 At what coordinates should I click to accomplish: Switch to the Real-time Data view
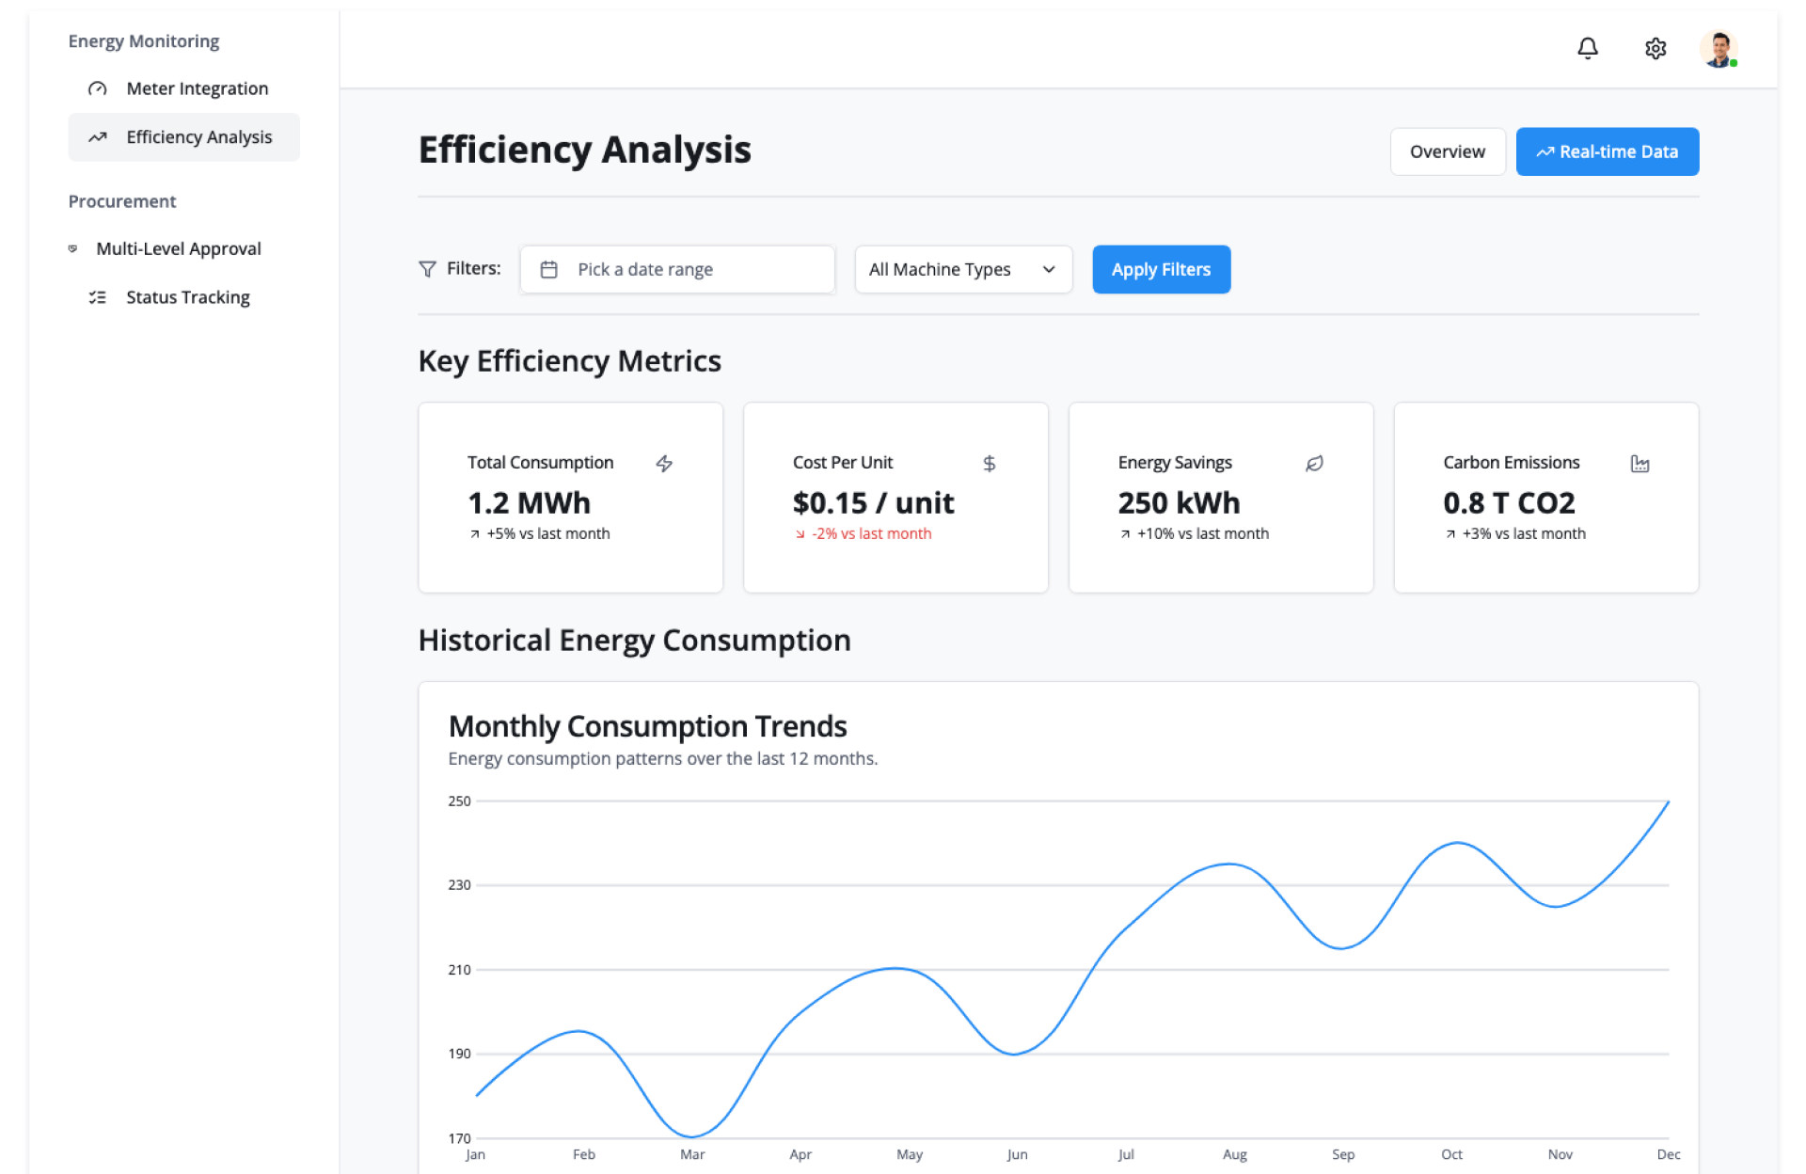pyautogui.click(x=1607, y=151)
